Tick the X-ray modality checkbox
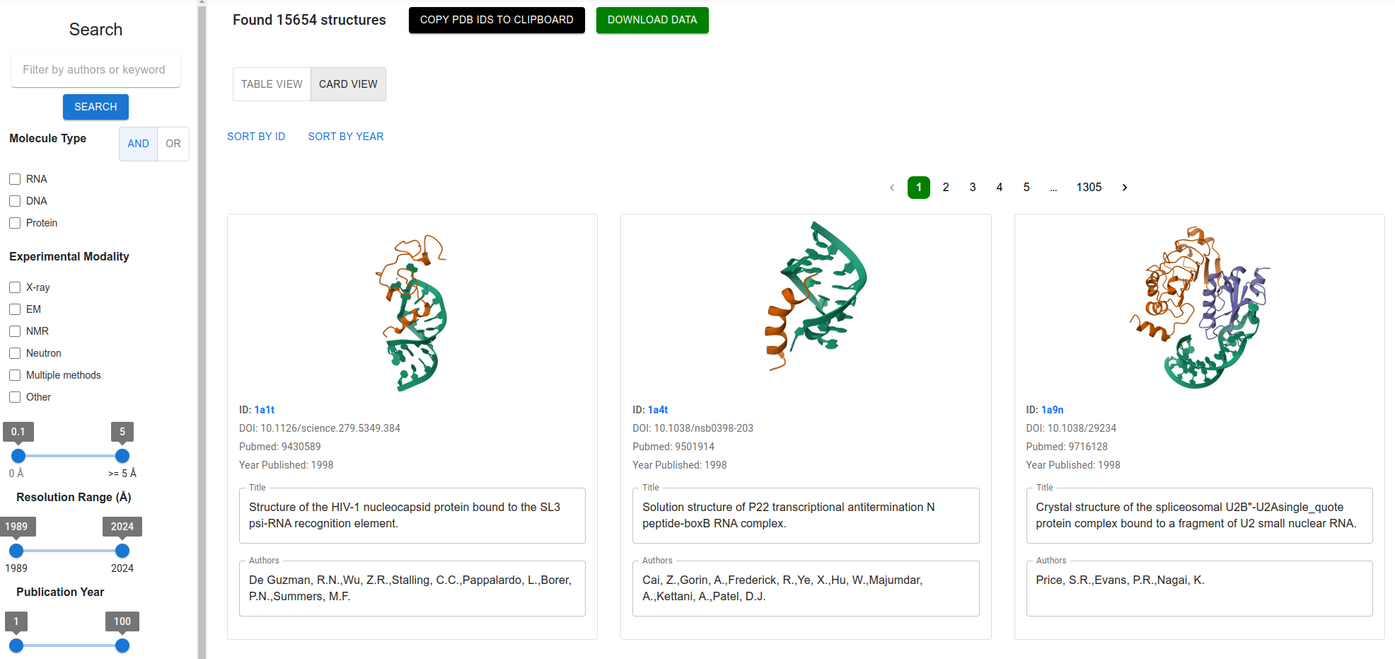Screen dimensions: 1395x659 [15, 287]
